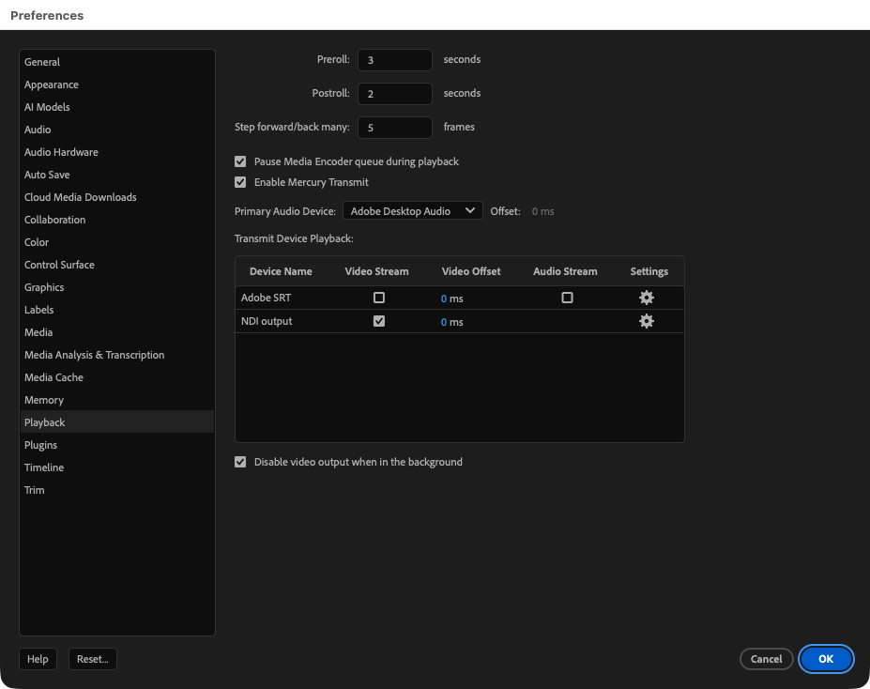Viewport: 870px width, 689px height.
Task: Go to Control Surface preferences
Action: [117, 265]
